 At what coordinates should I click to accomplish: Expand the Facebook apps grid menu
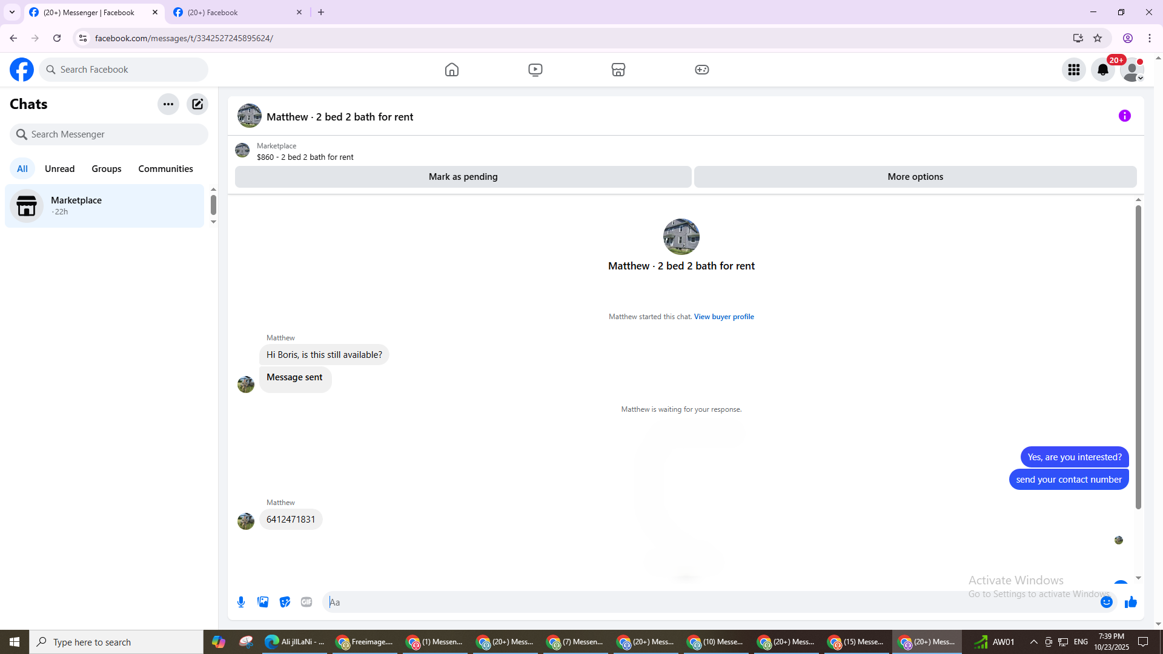click(x=1074, y=70)
